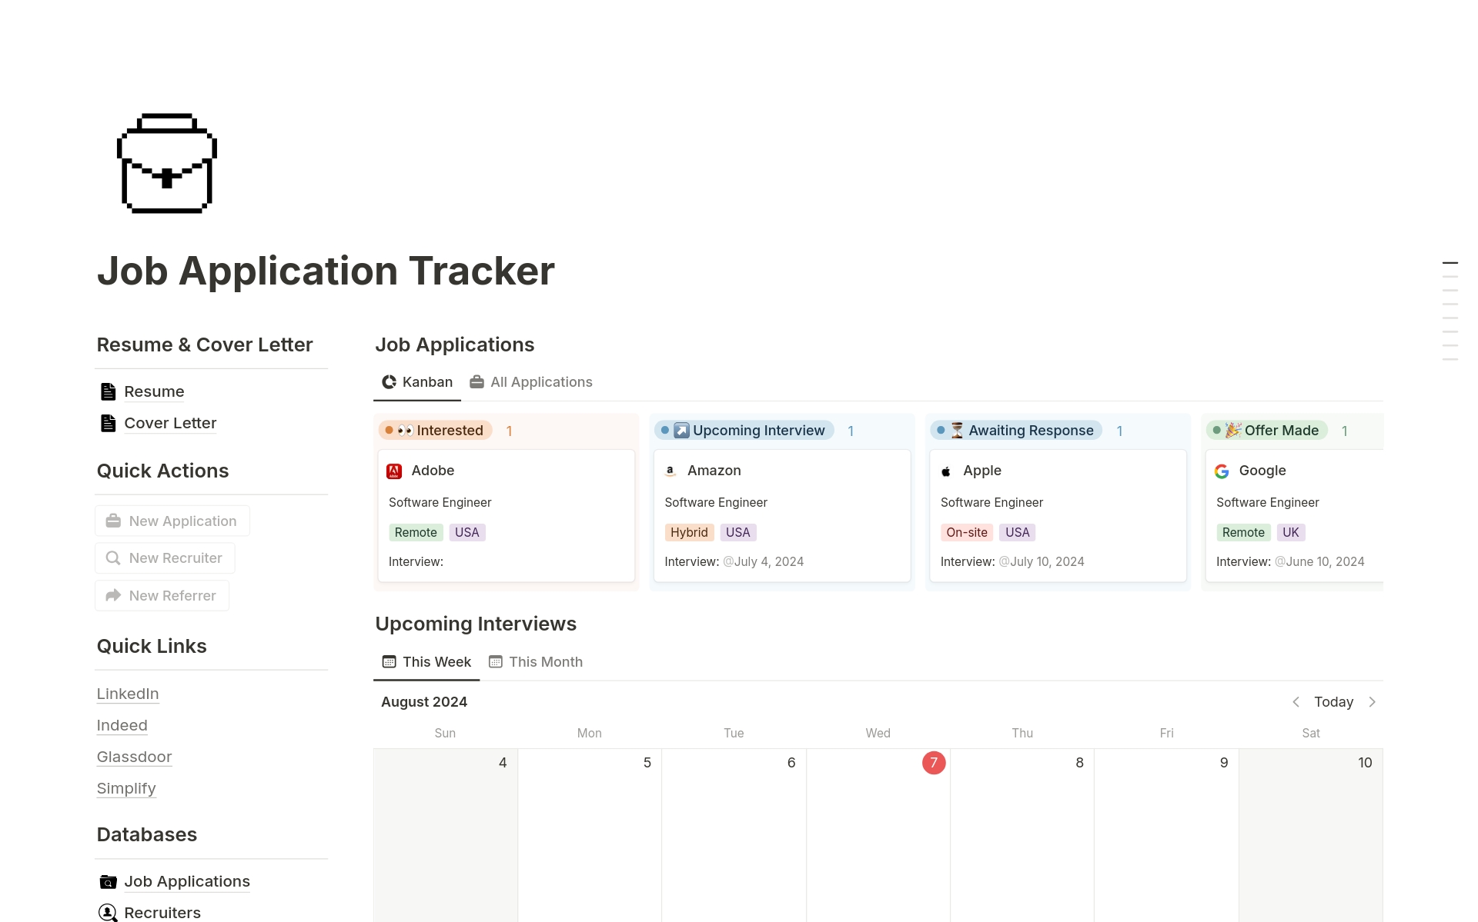Click today's highlighted date marker
This screenshot has width=1478, height=922.
[x=934, y=762]
